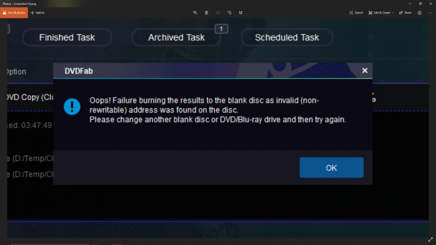Switch to the Archived Task tab
The image size is (436, 245).
[176, 37]
